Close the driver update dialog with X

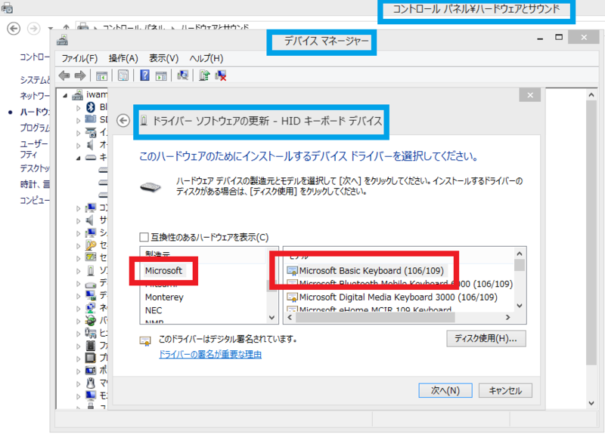click(530, 95)
